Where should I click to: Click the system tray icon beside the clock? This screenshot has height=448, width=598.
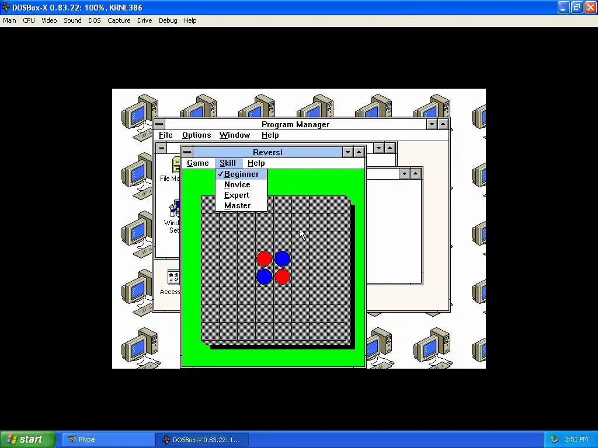pyautogui.click(x=554, y=440)
